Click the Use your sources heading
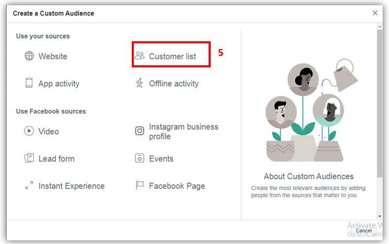The width and height of the screenshot is (389, 244). tap(43, 36)
